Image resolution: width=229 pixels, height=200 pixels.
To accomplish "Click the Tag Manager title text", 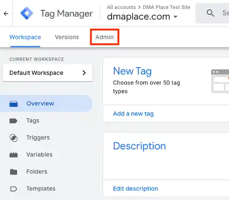I will (x=66, y=14).
